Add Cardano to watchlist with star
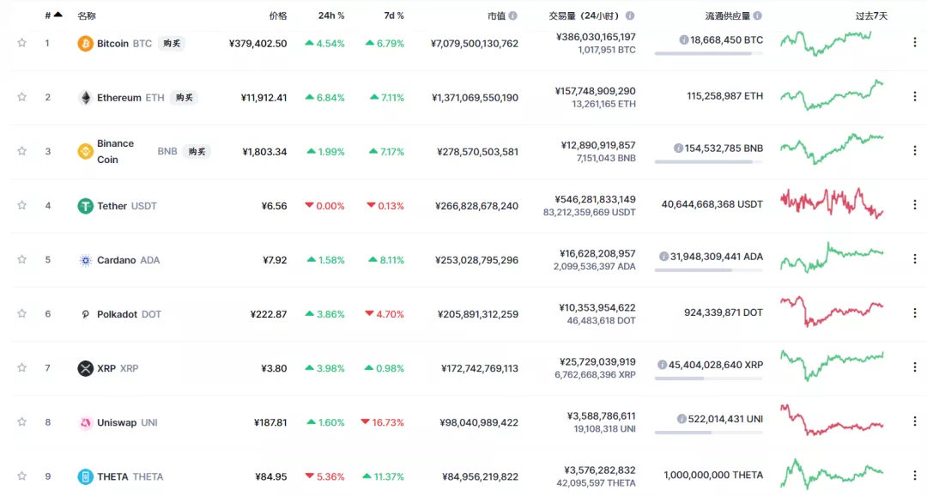The width and height of the screenshot is (927, 497). point(21,259)
